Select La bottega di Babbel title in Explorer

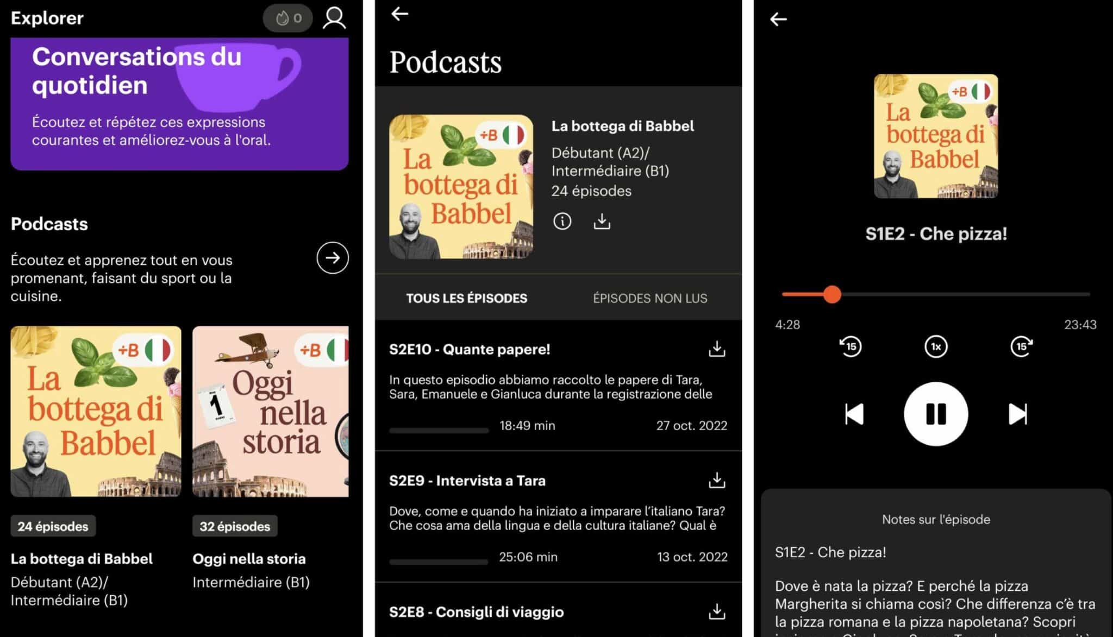[82, 559]
